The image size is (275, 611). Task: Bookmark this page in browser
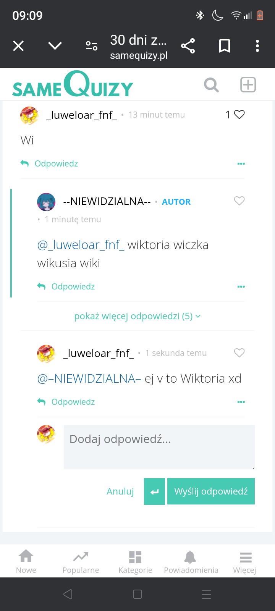pyautogui.click(x=225, y=46)
